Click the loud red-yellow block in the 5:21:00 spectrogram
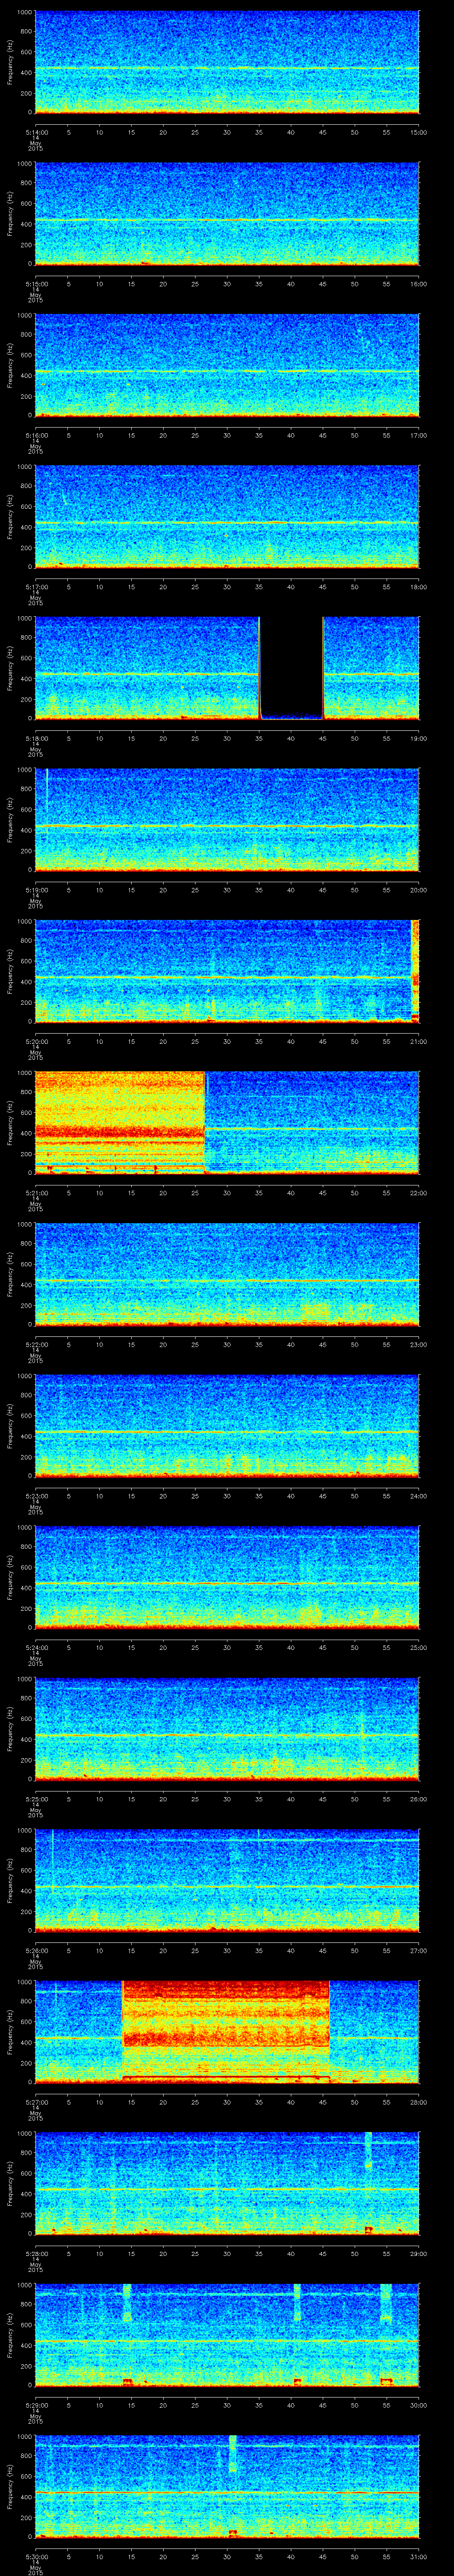Viewport: 454px width, 2576px height. click(120, 1122)
